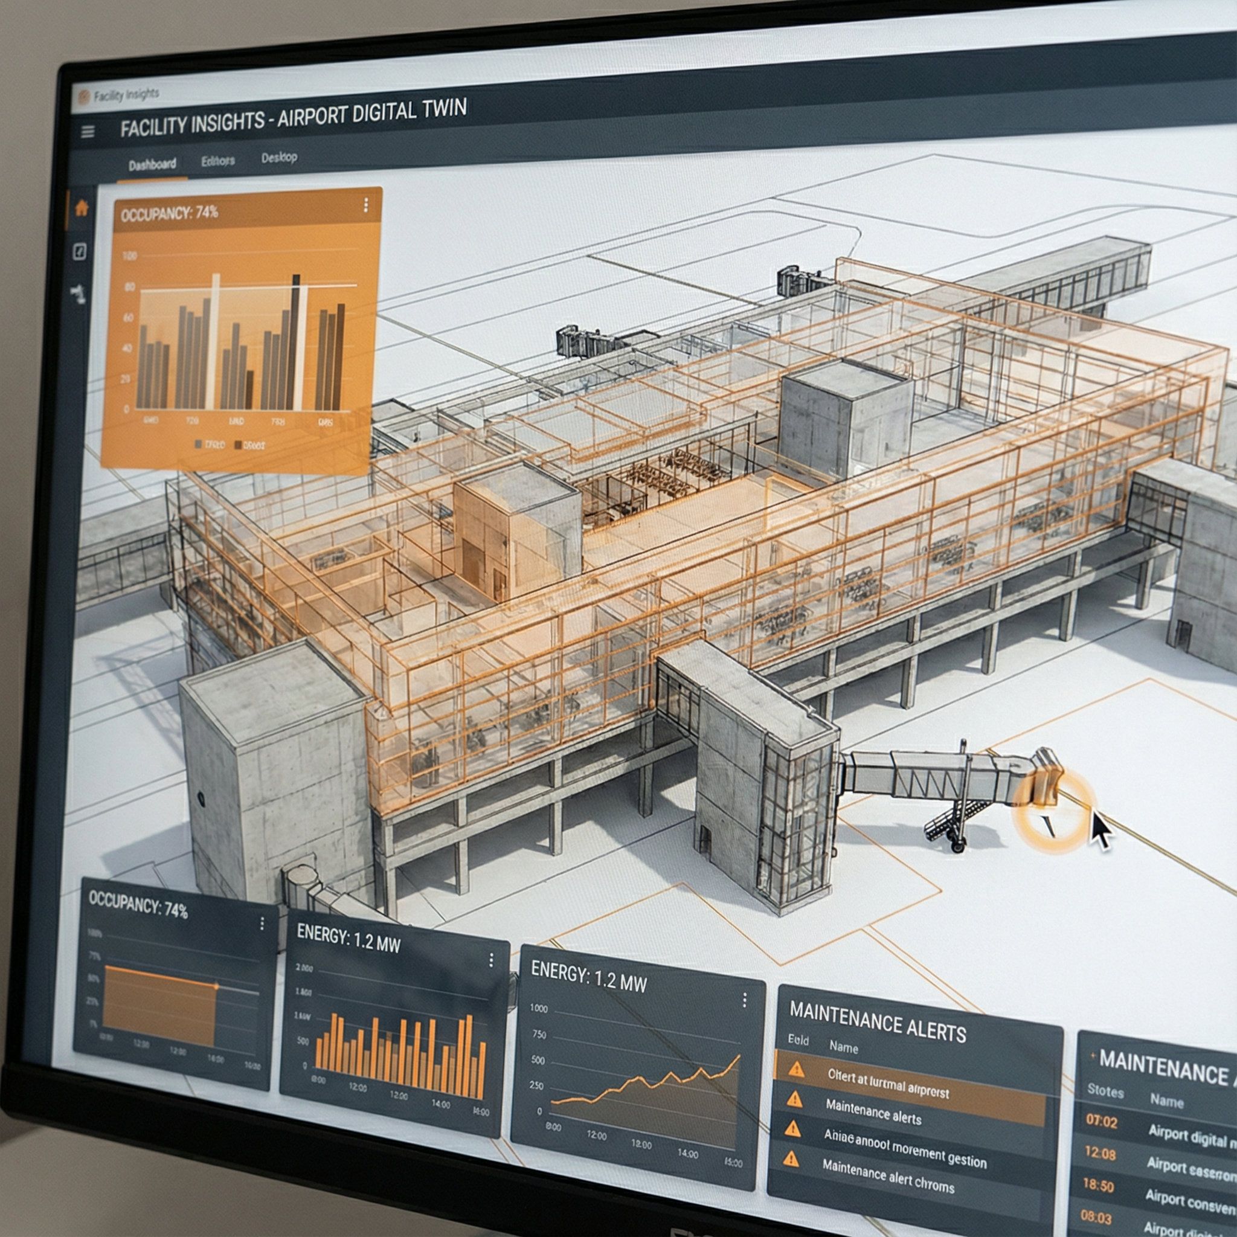Open the hamburger menu icon
The width and height of the screenshot is (1237, 1237).
[88, 131]
